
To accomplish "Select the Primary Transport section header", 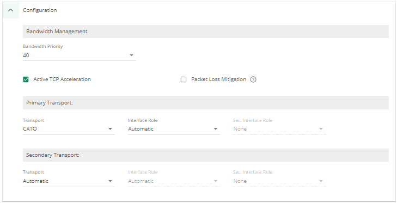I will point(206,103).
